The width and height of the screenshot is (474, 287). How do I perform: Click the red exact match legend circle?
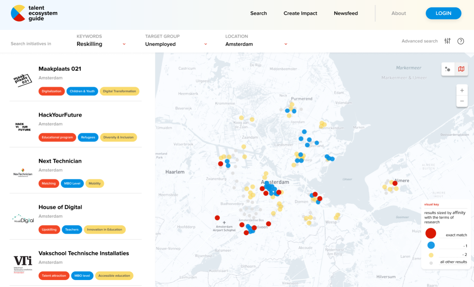pyautogui.click(x=431, y=233)
